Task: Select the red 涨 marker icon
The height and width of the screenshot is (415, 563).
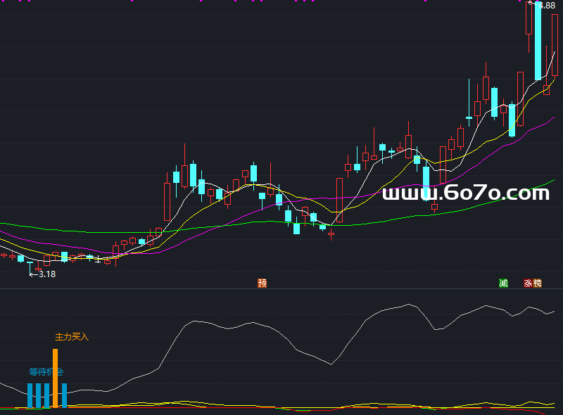Action: pos(528,283)
